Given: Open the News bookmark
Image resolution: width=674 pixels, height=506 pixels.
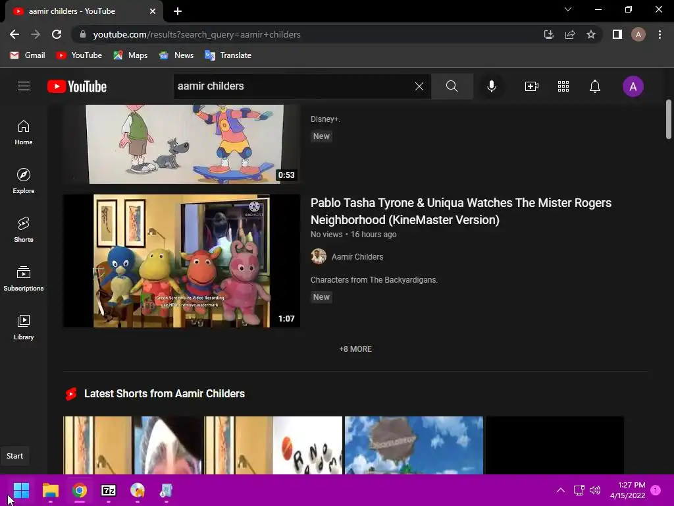Looking at the screenshot, I should click(176, 55).
